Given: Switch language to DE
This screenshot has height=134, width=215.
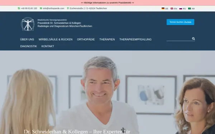Looking at the screenshot, I should click(x=167, y=9).
